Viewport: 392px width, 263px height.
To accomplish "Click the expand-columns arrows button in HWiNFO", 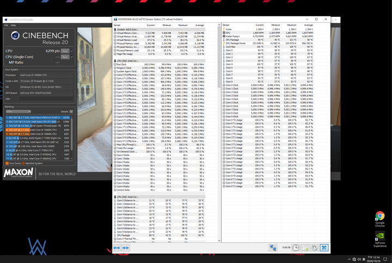I will [117, 248].
